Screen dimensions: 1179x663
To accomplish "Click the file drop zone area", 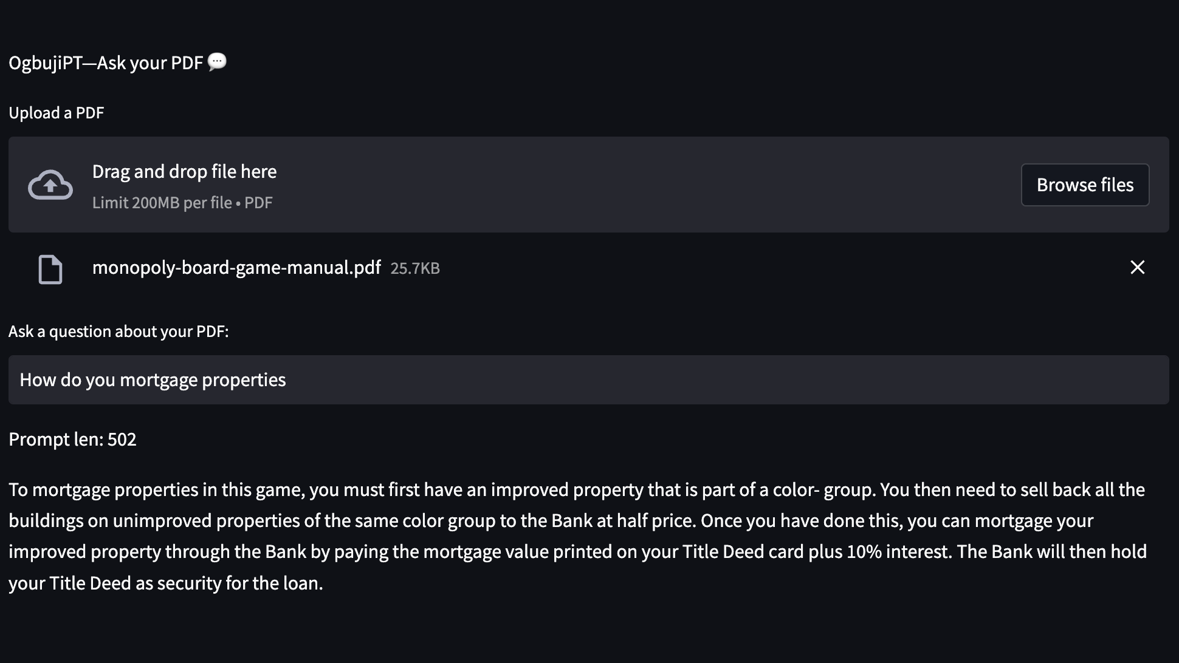I will [588, 185].
